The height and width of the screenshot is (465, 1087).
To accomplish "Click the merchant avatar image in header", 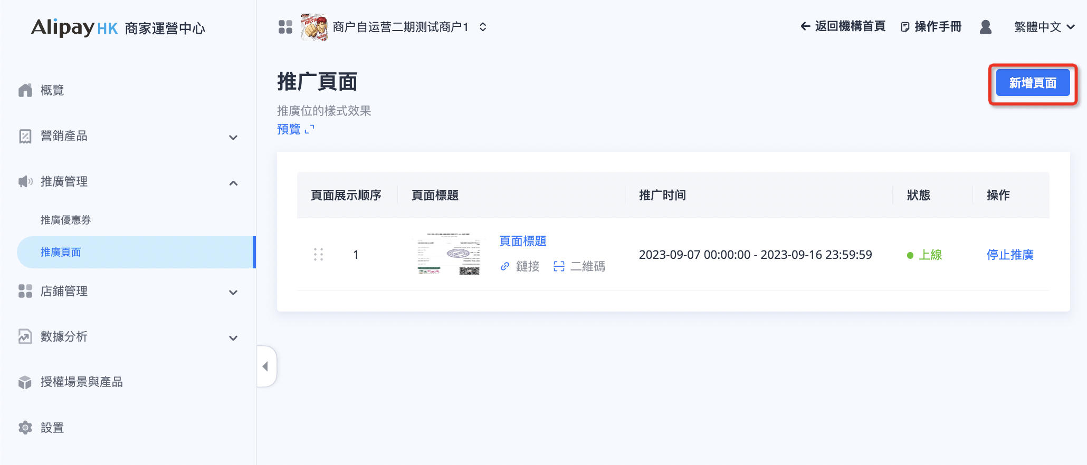I will click(314, 27).
